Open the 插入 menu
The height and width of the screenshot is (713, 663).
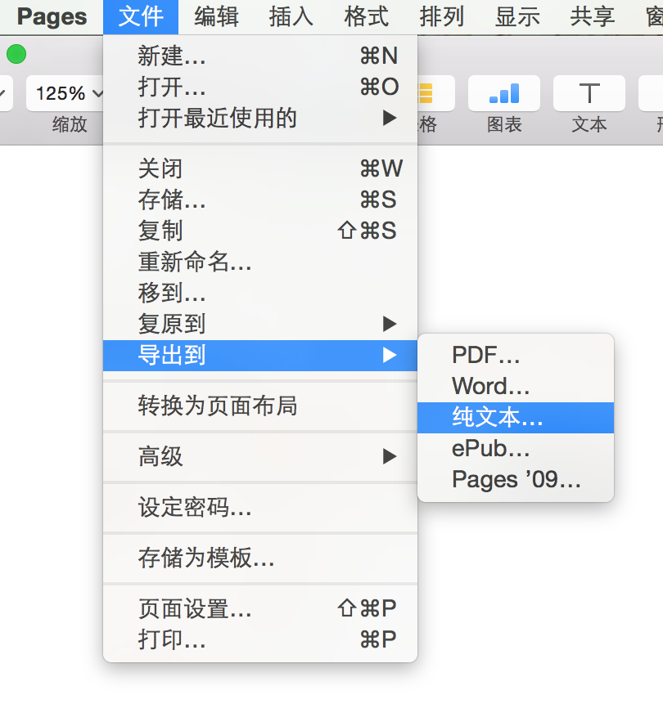(291, 17)
